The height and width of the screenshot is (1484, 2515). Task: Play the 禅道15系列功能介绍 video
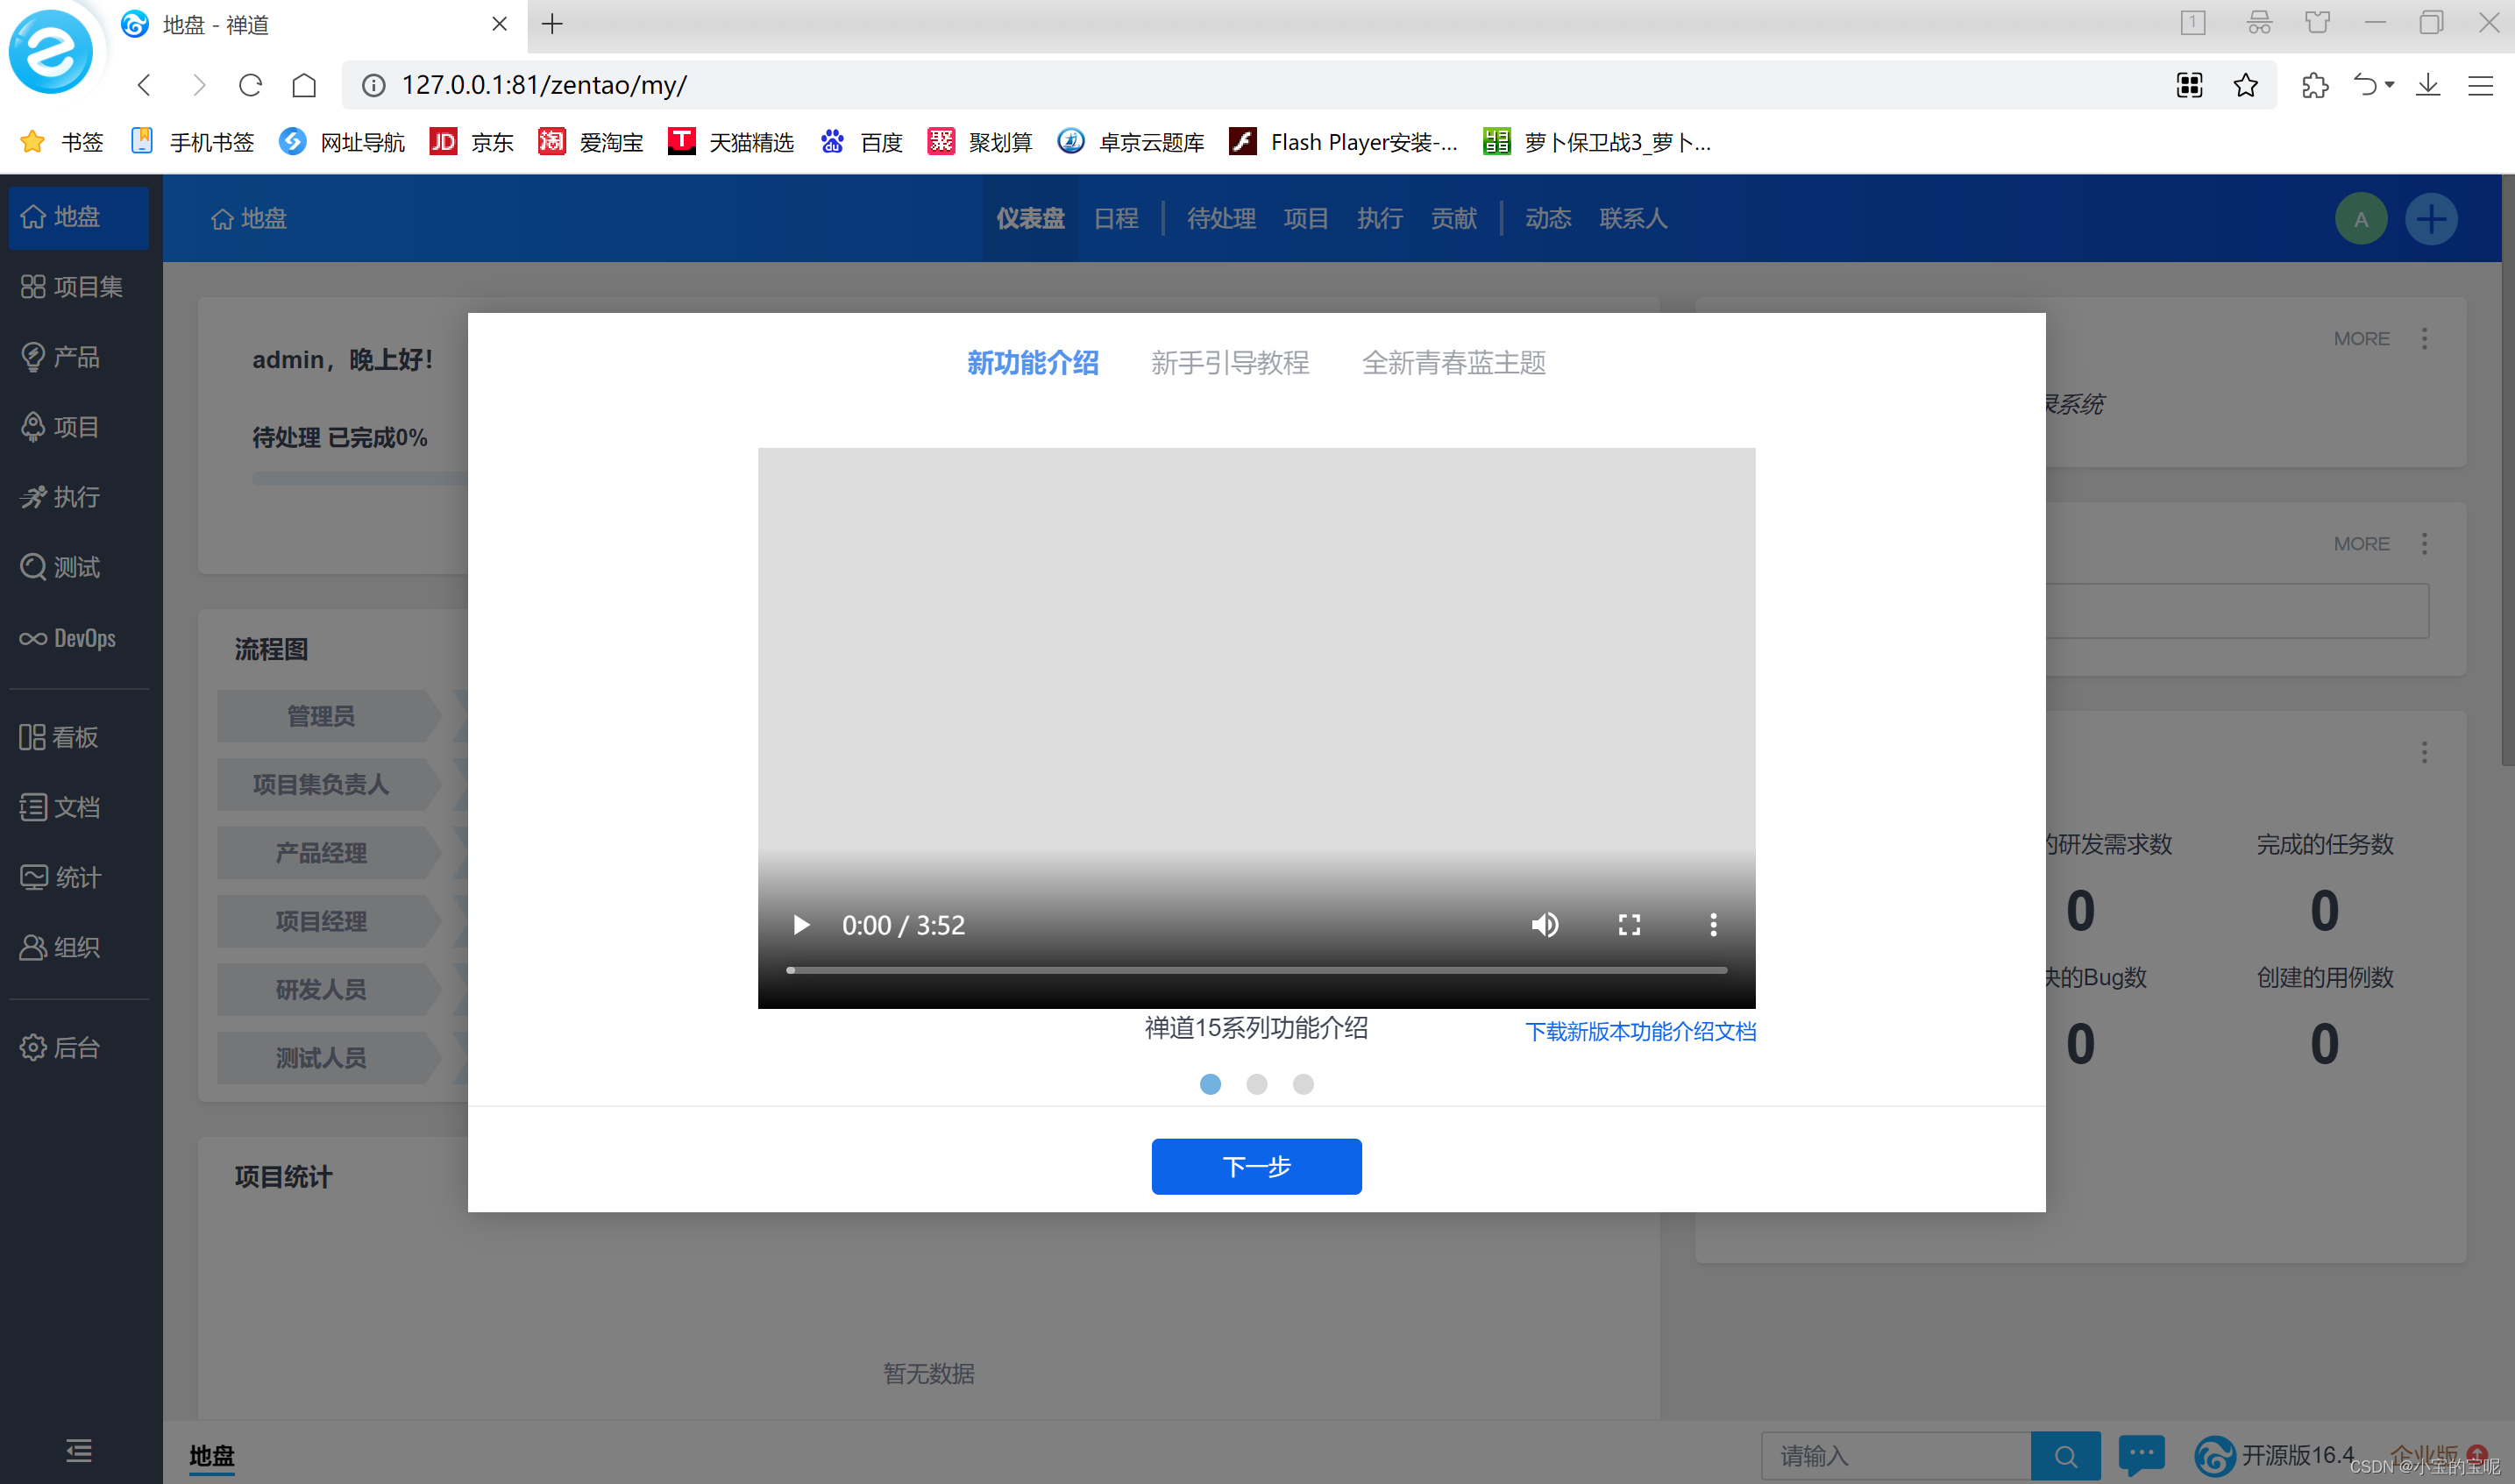pos(801,925)
